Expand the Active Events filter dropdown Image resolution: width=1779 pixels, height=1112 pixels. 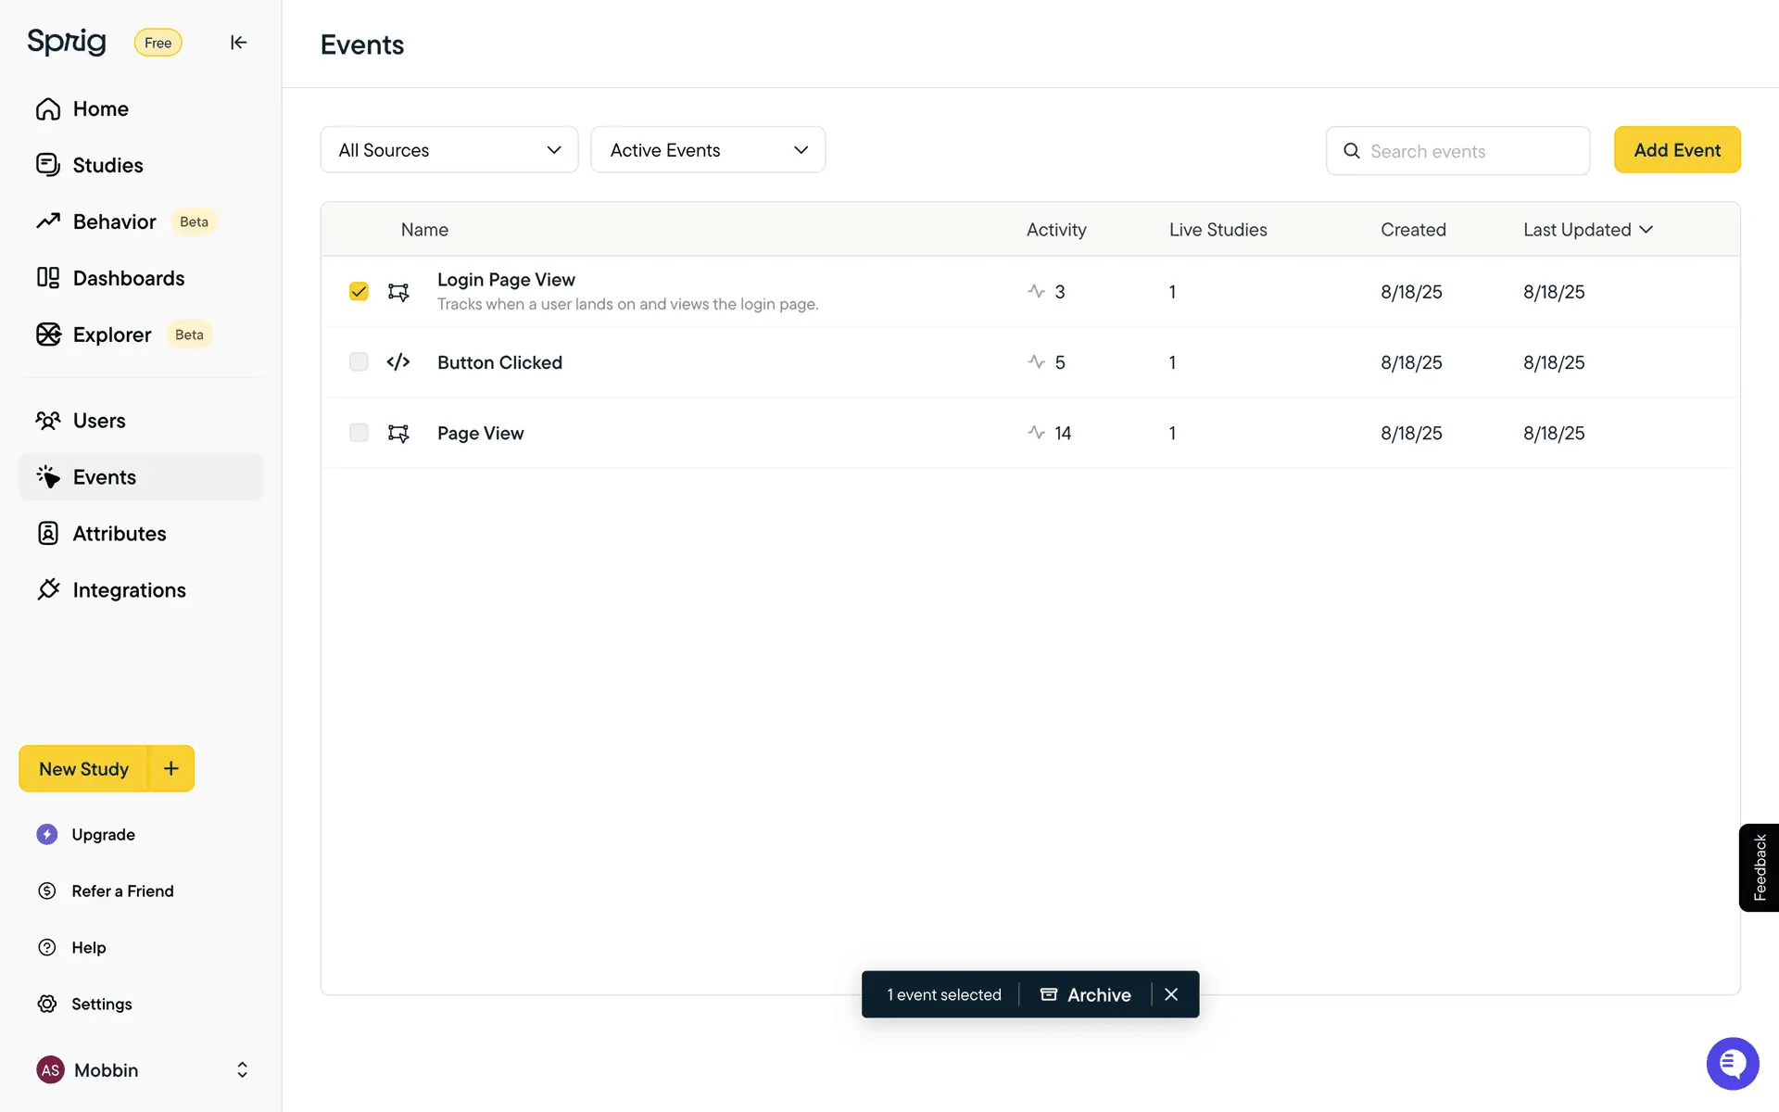[x=708, y=150]
